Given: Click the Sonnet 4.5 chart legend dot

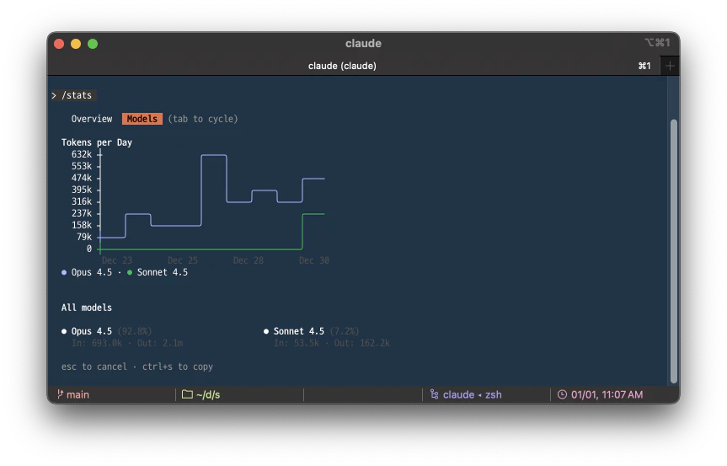Looking at the screenshot, I should (x=130, y=273).
